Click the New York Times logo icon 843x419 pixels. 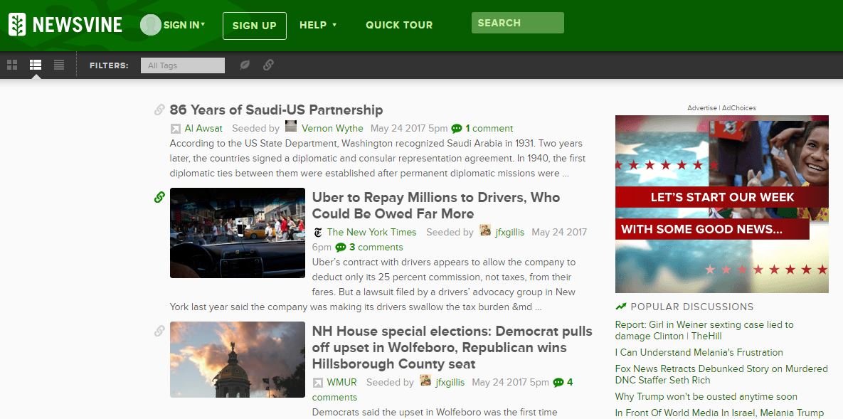click(x=318, y=233)
